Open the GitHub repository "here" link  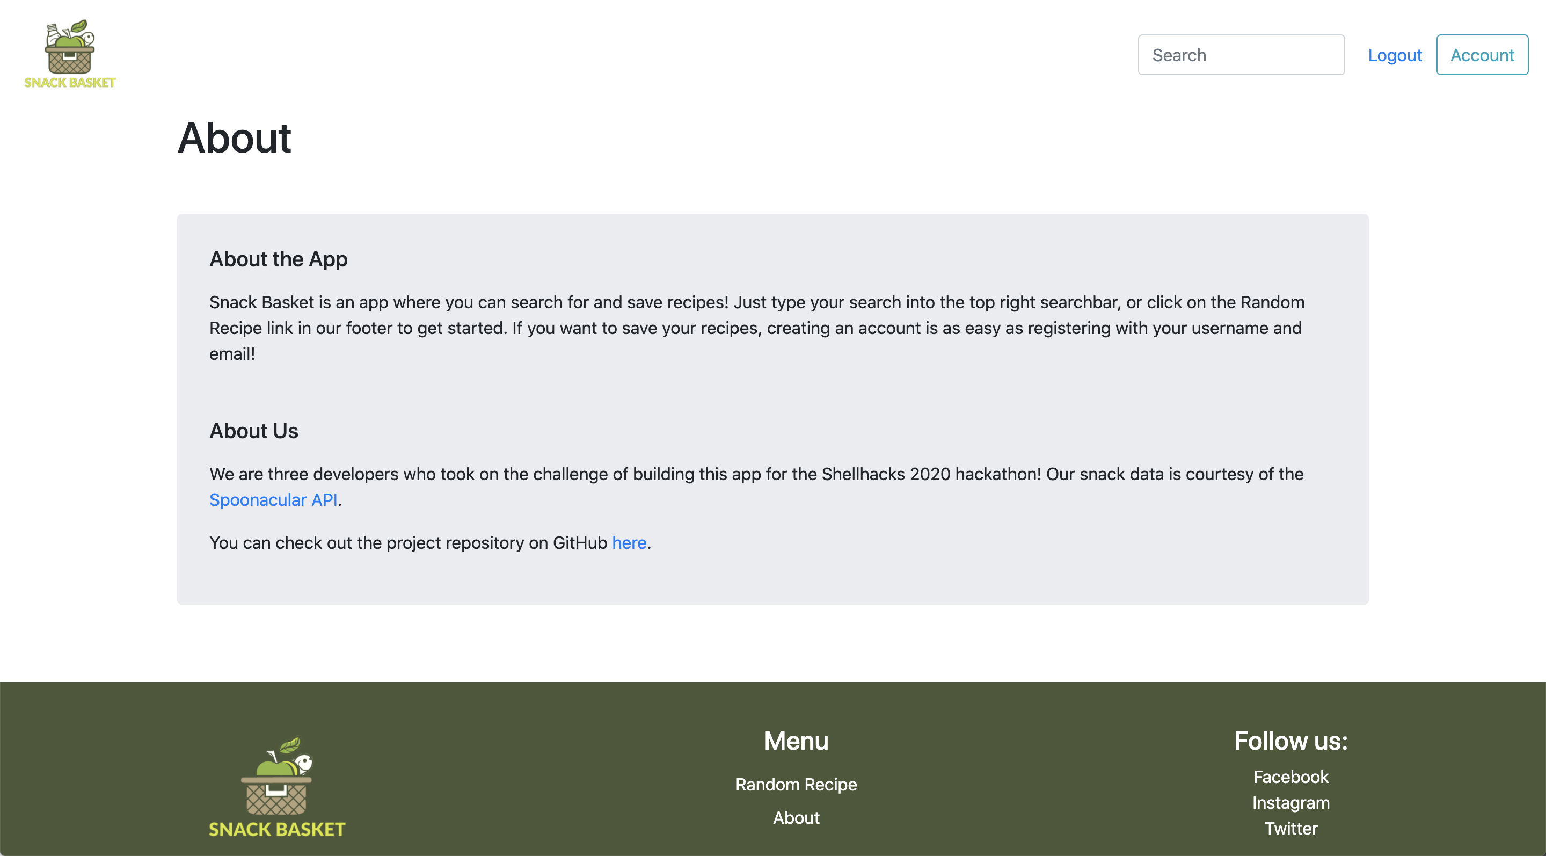(629, 543)
